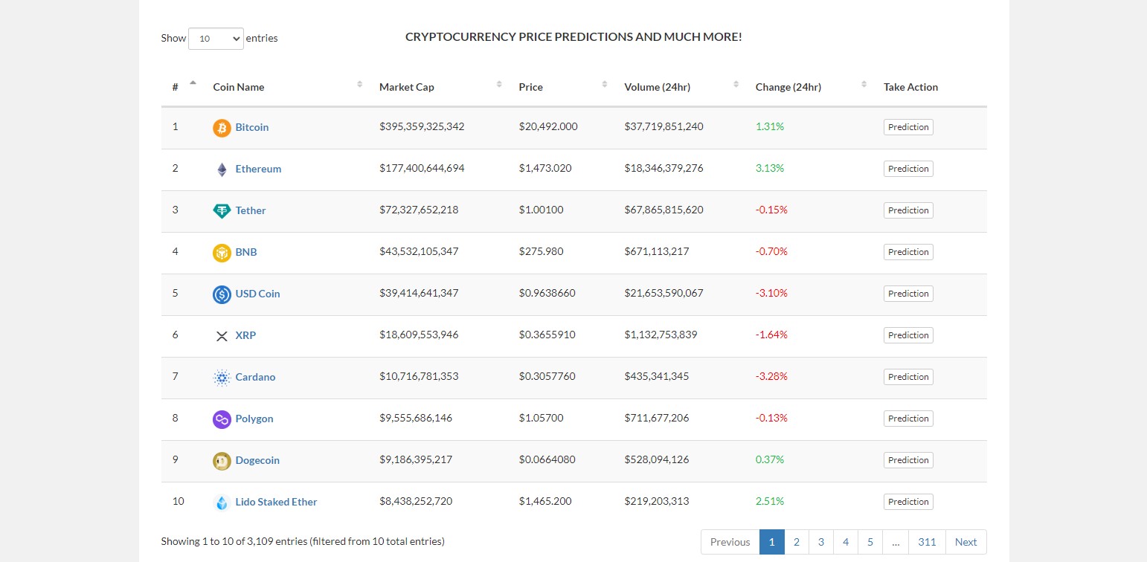Image resolution: width=1147 pixels, height=562 pixels.
Task: Open the Show entries dropdown
Action: tap(216, 38)
